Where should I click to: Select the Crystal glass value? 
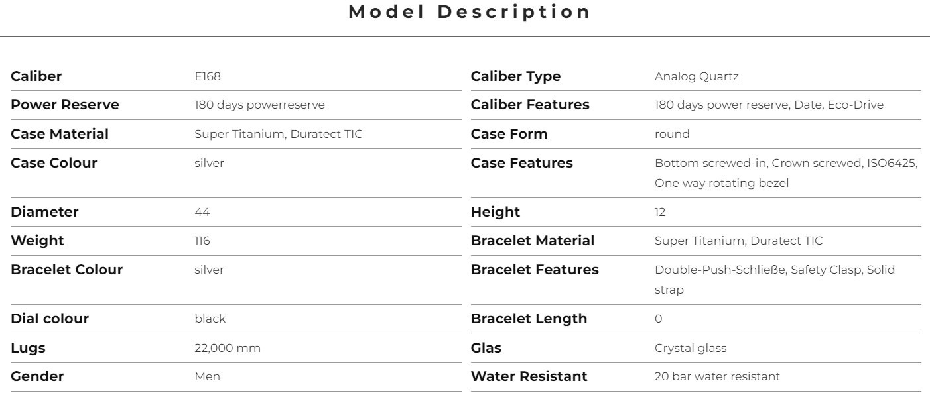(x=690, y=348)
